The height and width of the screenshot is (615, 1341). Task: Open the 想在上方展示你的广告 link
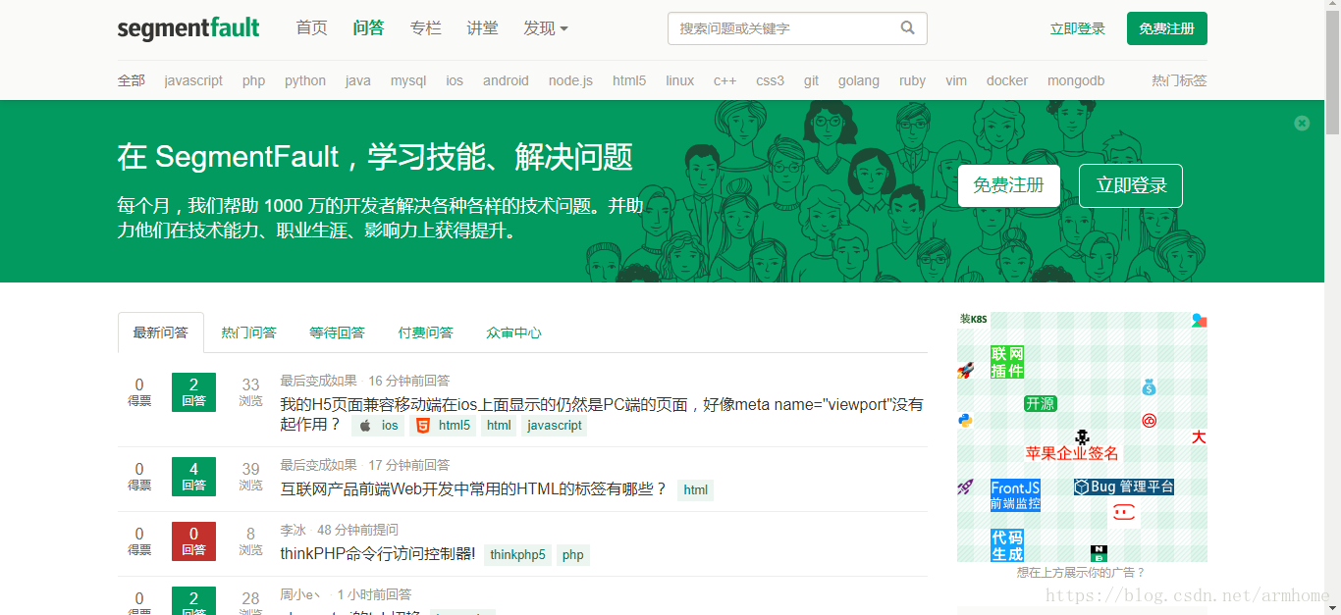1081,572
